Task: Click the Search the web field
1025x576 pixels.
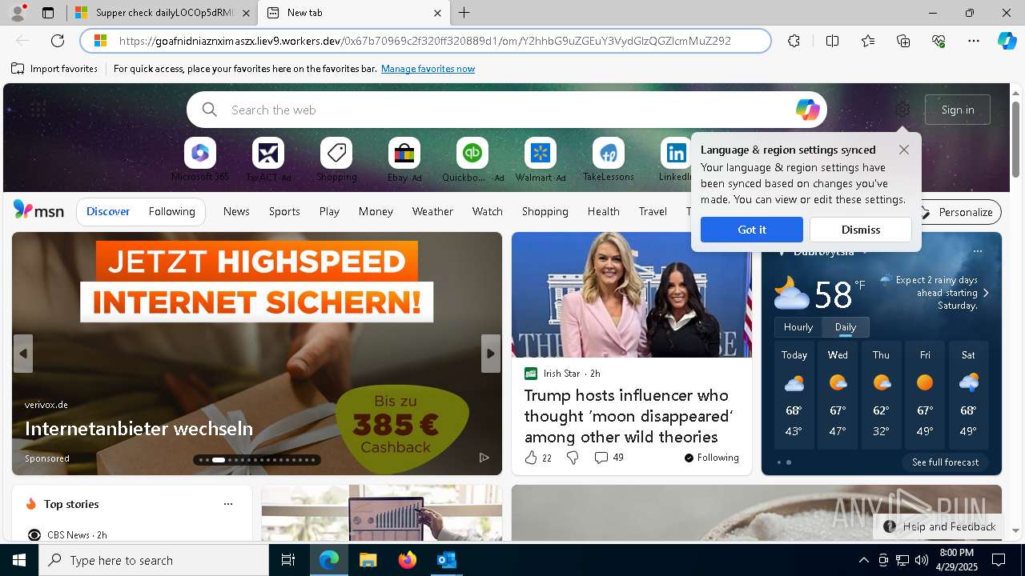Action: (x=506, y=110)
